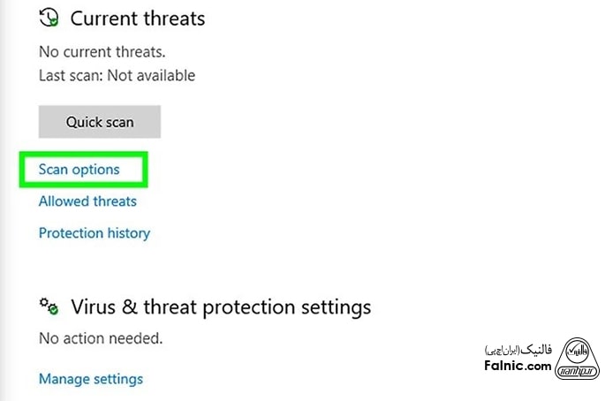This screenshot has width=613, height=401.
Task: Click the 'No current threats.' status text
Action: pyautogui.click(x=102, y=51)
